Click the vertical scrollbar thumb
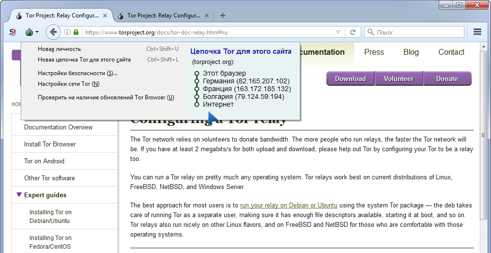Screen dimensions: 491x253 pyautogui.click(x=483, y=135)
